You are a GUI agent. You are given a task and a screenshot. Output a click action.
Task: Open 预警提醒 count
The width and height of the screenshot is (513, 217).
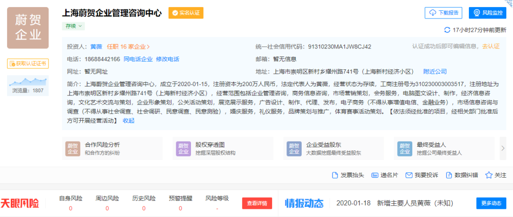click(180, 203)
